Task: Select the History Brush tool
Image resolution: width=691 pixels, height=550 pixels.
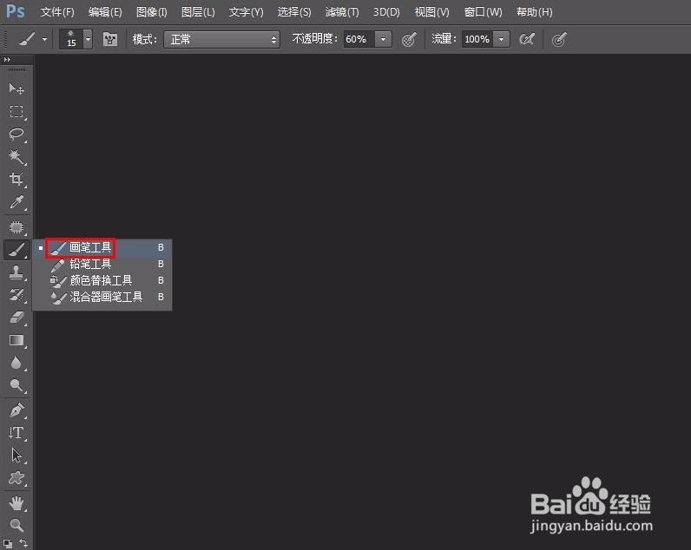Action: click(x=16, y=295)
